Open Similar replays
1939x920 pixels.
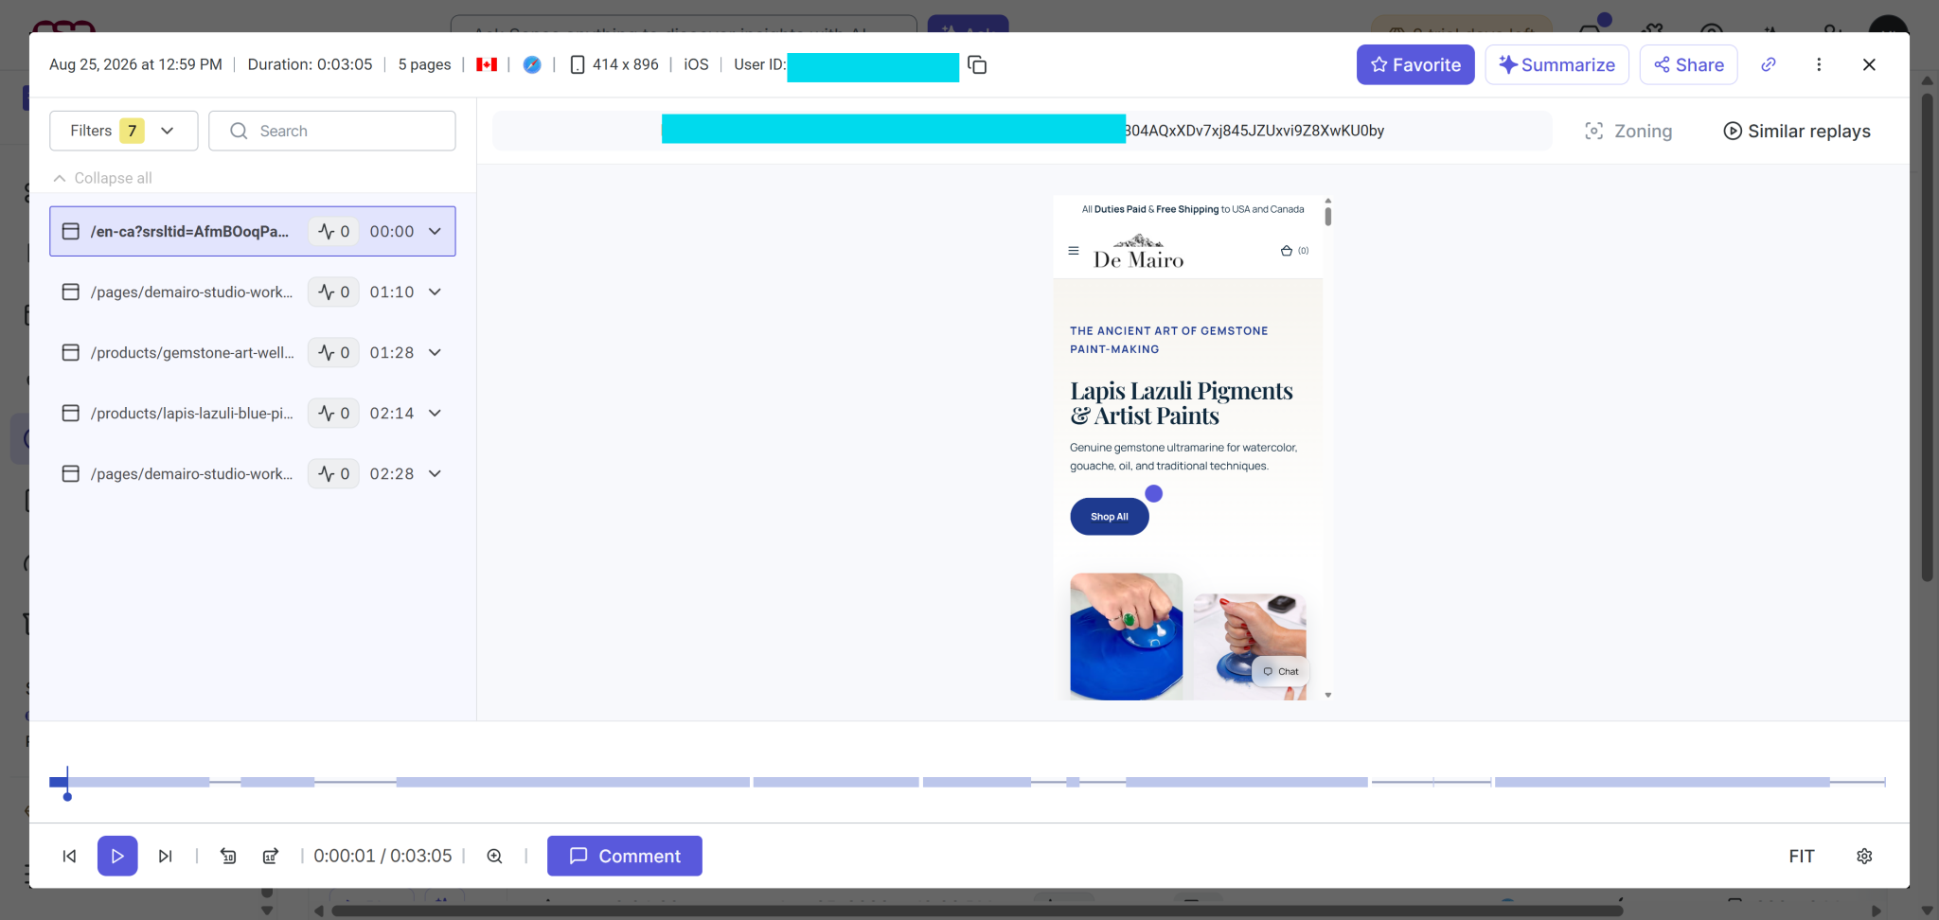(x=1796, y=131)
